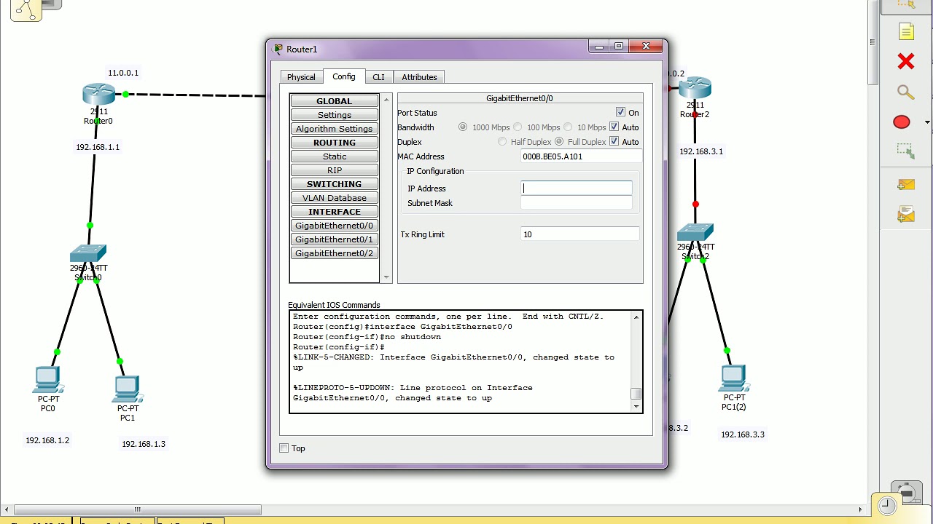
Task: Switch to the Attributes tab
Action: [x=419, y=77]
